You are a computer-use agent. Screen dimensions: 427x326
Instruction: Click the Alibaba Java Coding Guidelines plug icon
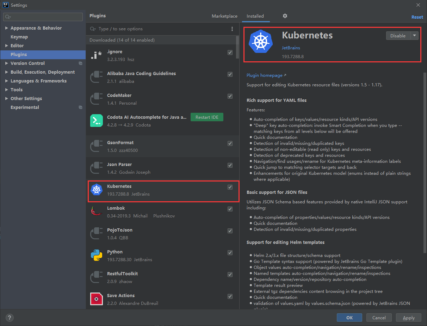(x=97, y=77)
